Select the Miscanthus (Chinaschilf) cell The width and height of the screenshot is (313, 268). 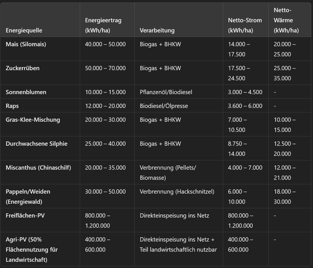[39, 168]
